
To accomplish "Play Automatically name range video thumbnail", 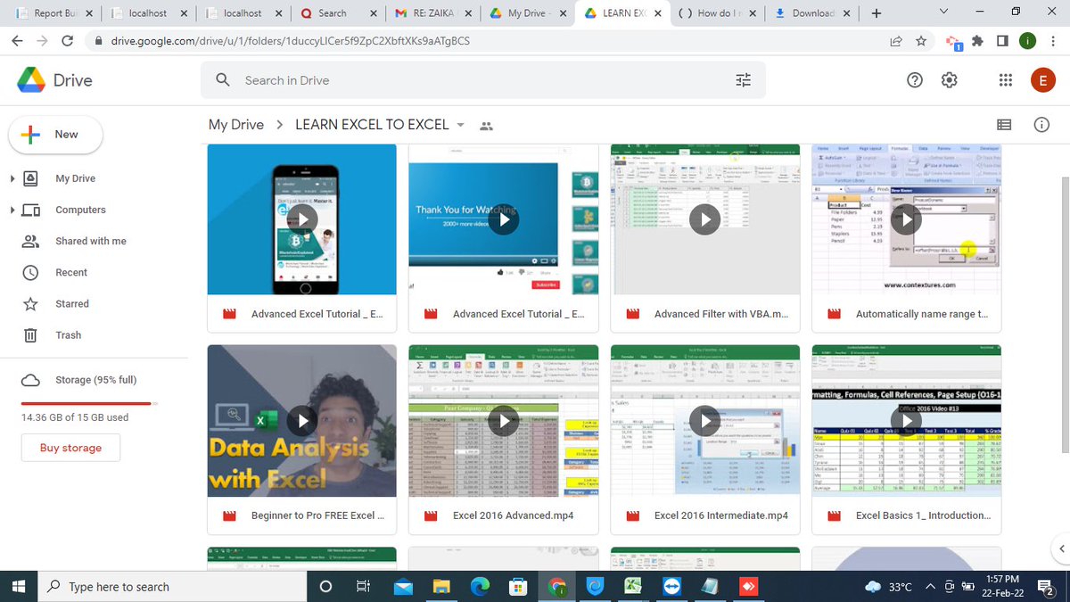I will (906, 219).
